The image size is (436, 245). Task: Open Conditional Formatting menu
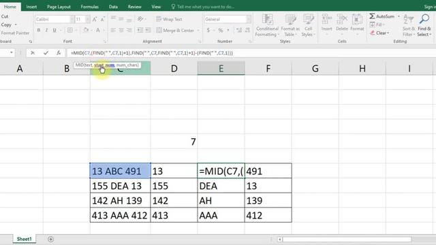267,26
